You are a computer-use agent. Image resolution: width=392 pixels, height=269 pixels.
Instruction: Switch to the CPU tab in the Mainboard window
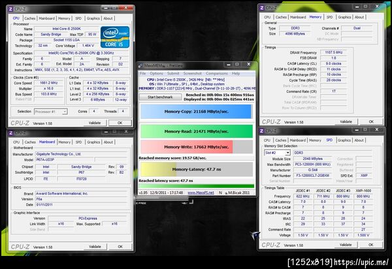[16, 142]
